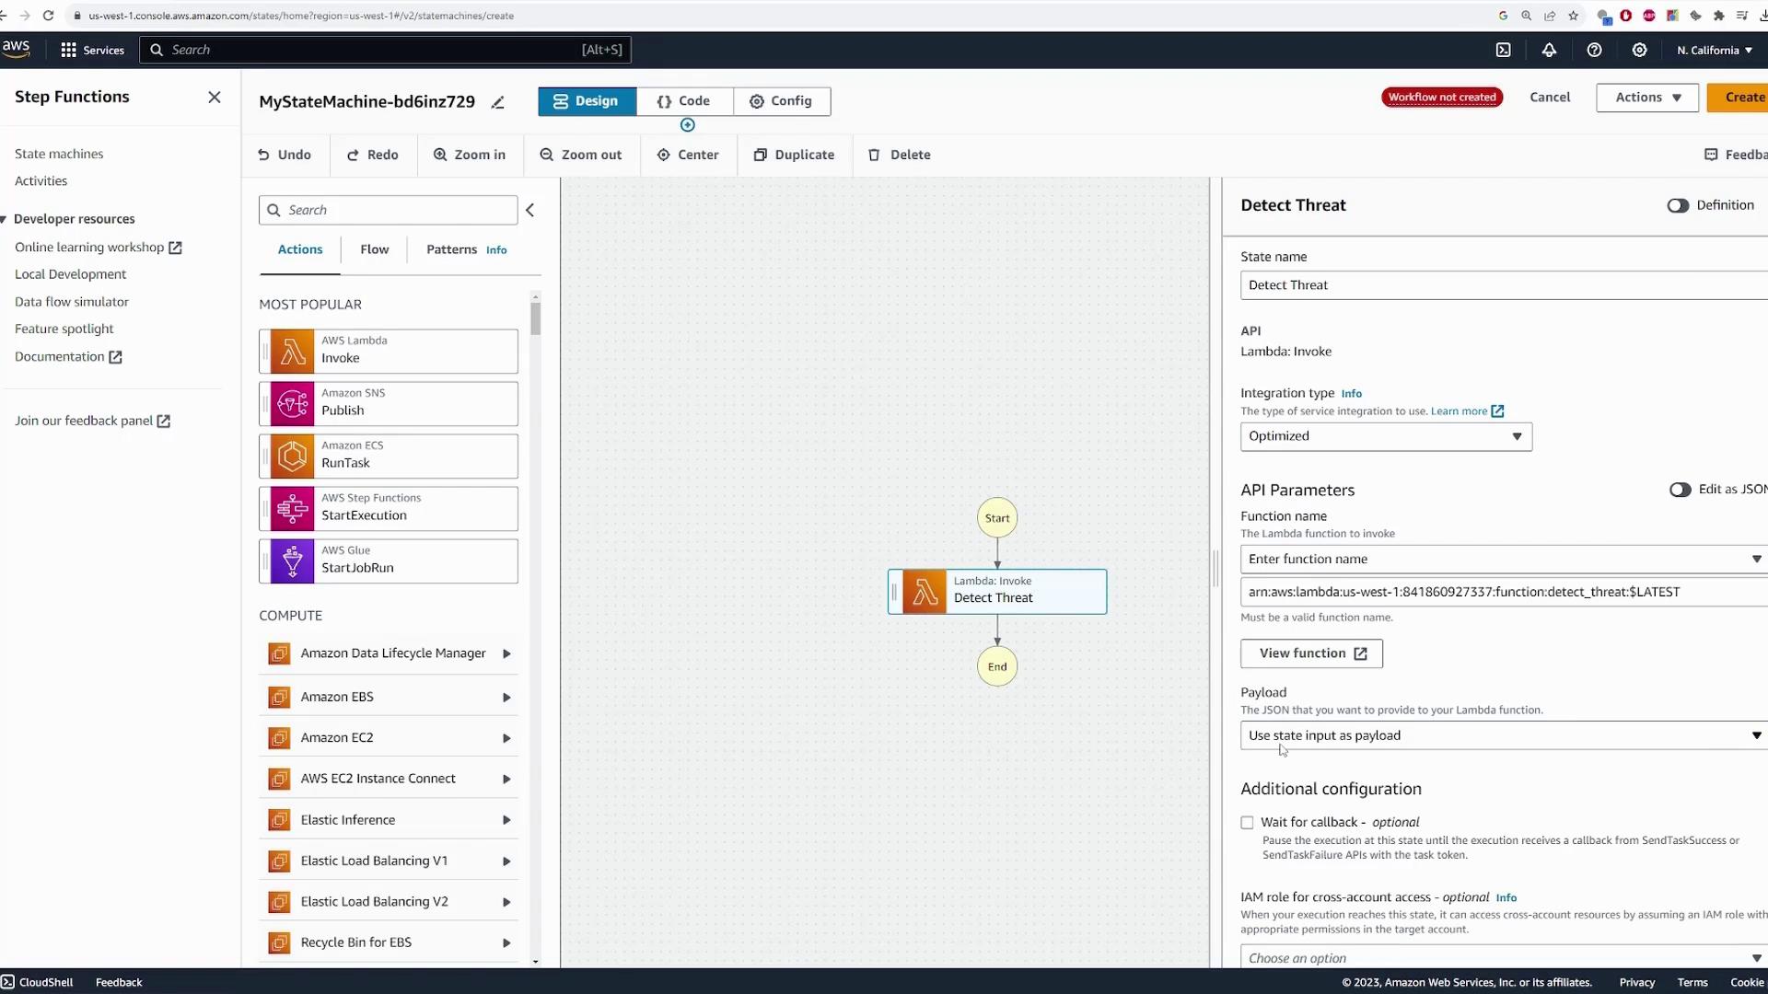Check the Wait for callback checkbox
The height and width of the screenshot is (994, 1768).
point(1247,823)
